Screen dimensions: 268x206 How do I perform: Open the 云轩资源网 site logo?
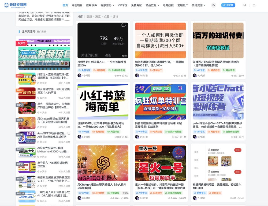coord(16,5)
